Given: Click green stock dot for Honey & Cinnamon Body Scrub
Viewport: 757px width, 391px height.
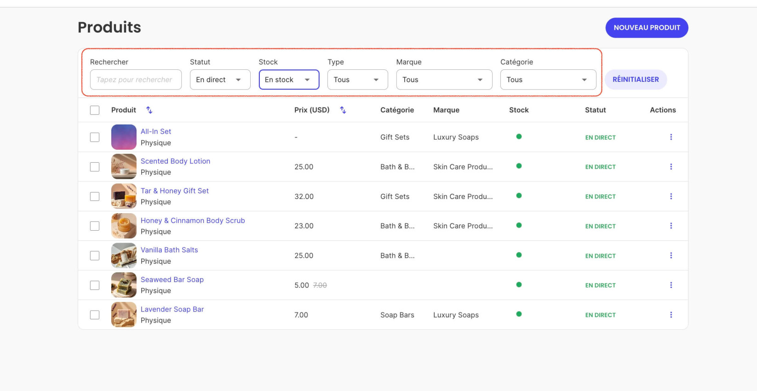Looking at the screenshot, I should pyautogui.click(x=519, y=225).
